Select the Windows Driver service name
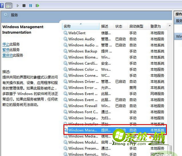 pos(83,81)
